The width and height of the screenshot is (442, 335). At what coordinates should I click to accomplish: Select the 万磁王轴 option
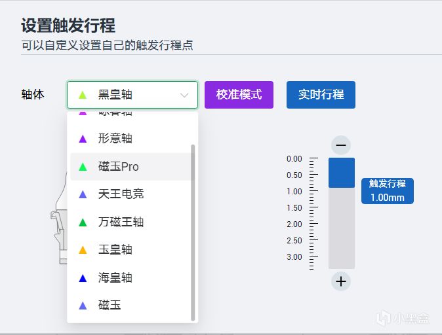click(x=121, y=222)
